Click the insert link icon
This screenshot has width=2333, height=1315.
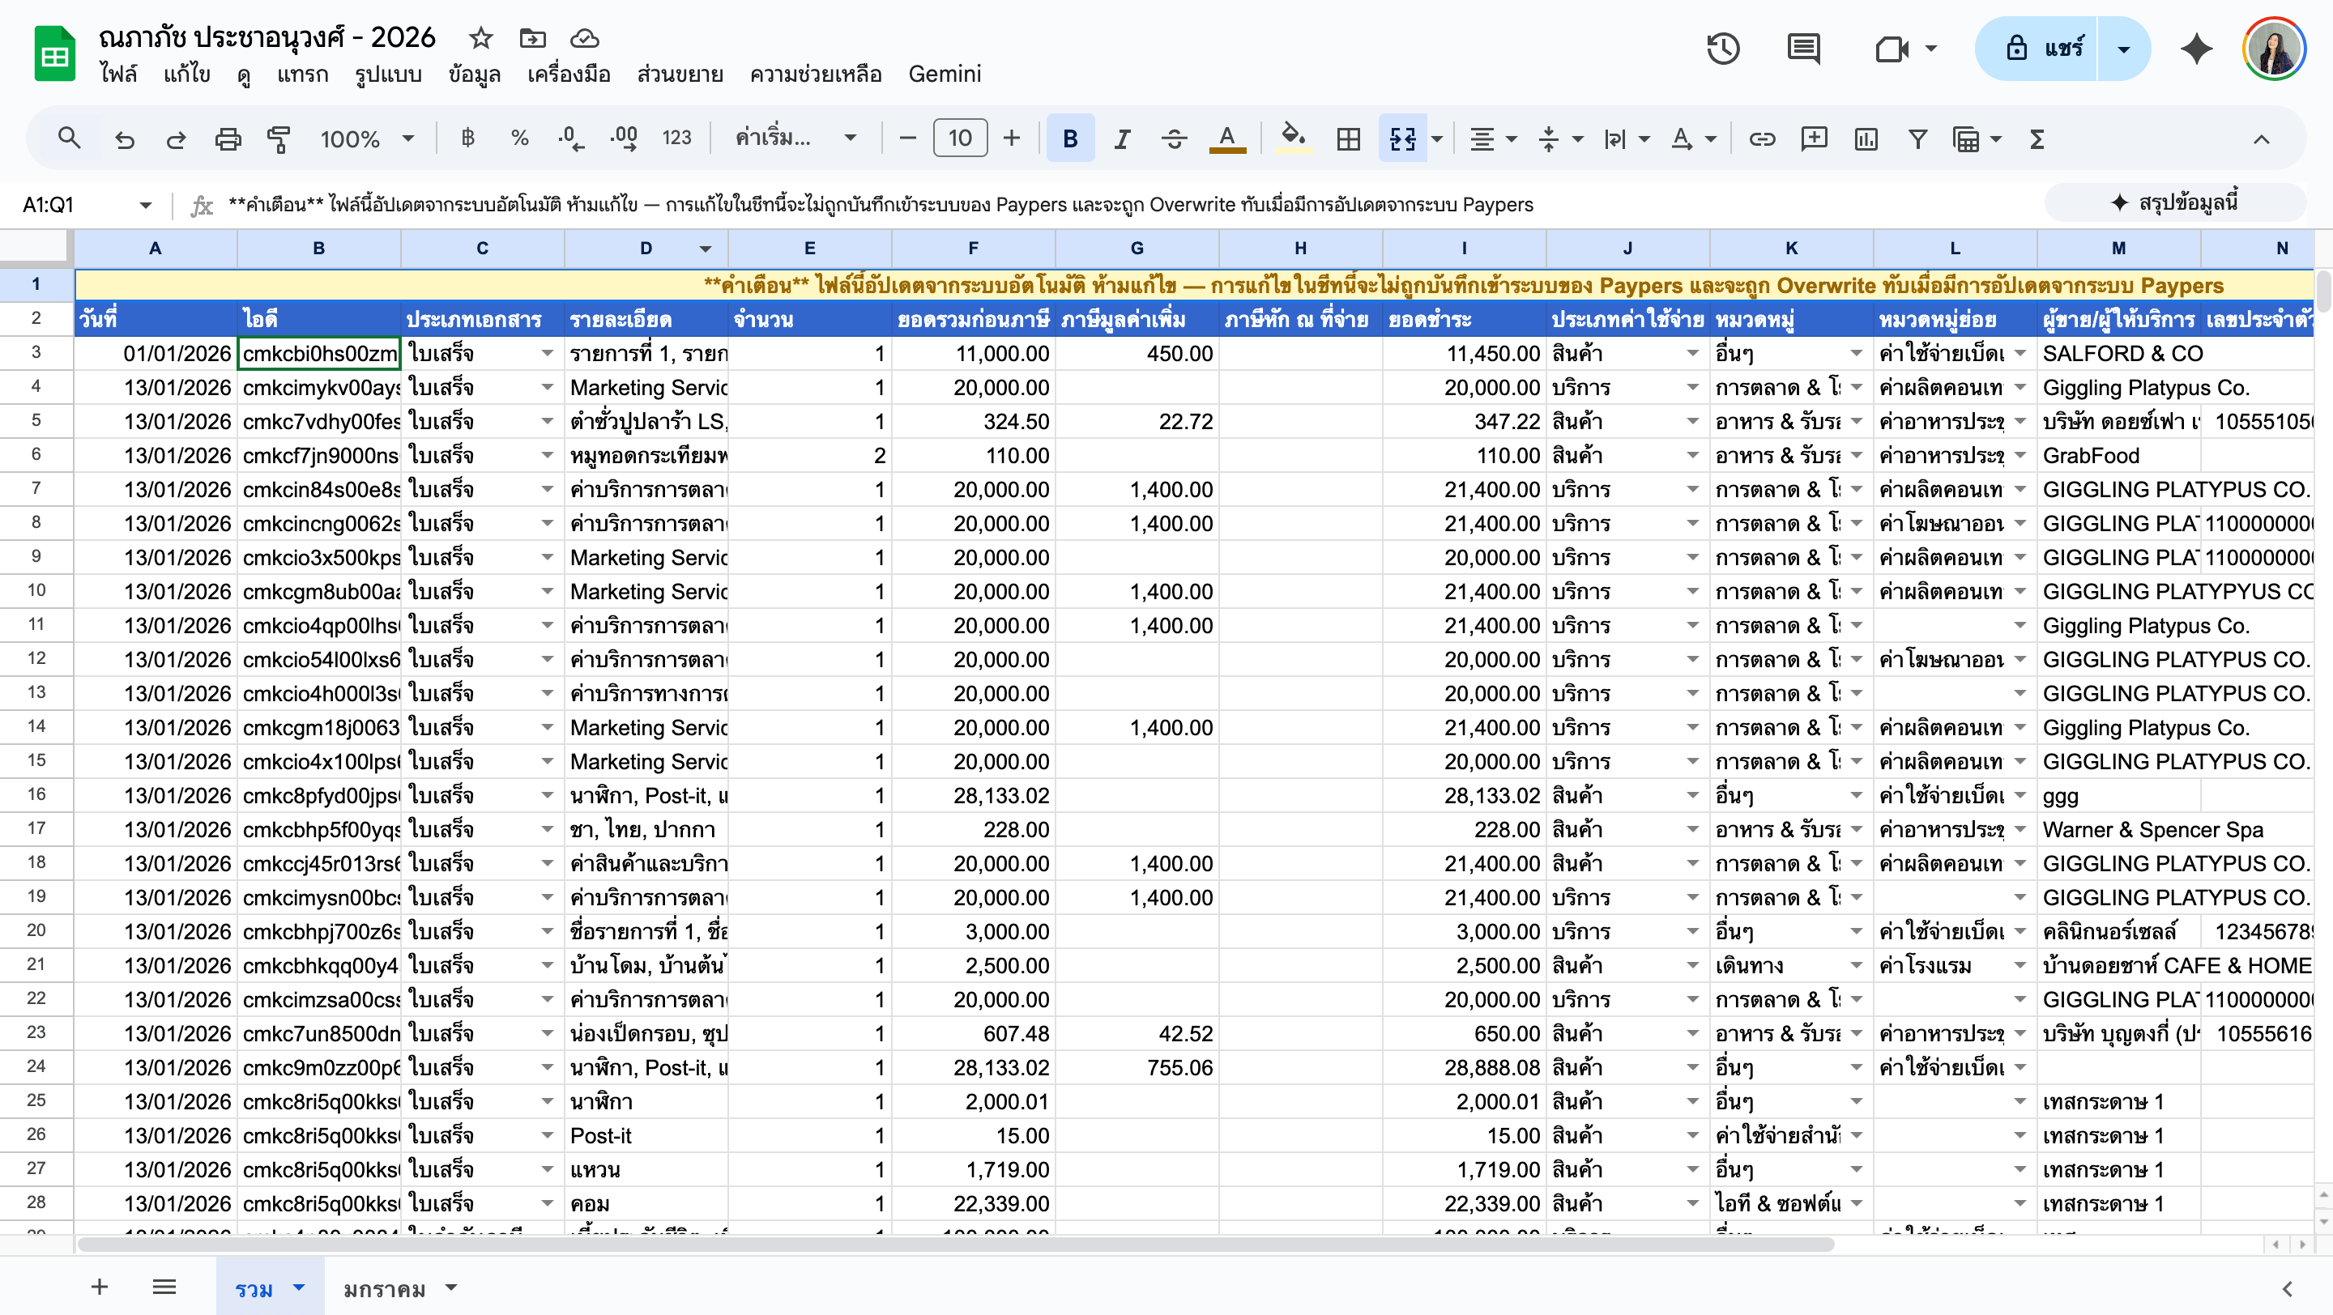point(1762,138)
